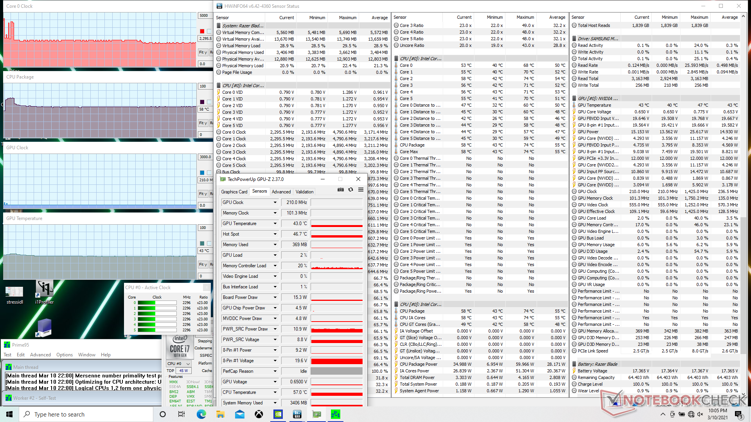The height and width of the screenshot is (422, 751).
Task: Open Microsoft Edge from the taskbar
Action: coord(201,414)
